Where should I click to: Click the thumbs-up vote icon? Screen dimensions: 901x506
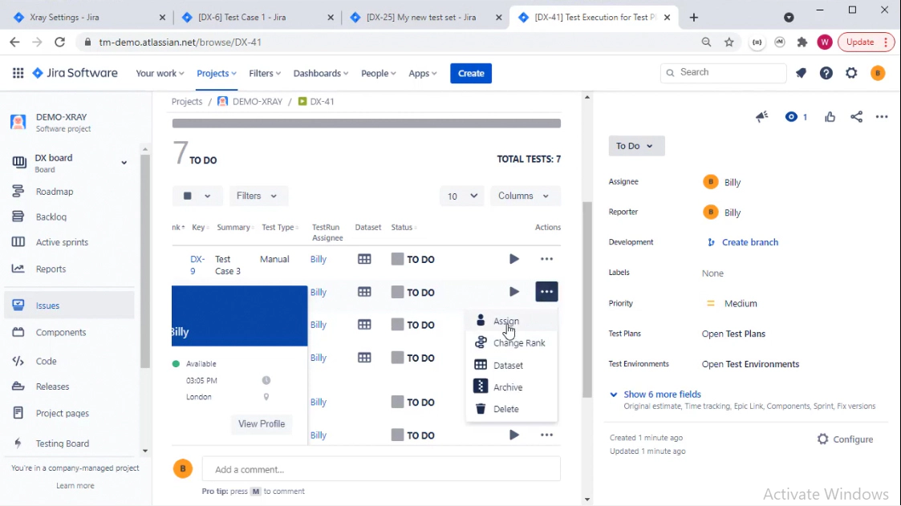830,117
